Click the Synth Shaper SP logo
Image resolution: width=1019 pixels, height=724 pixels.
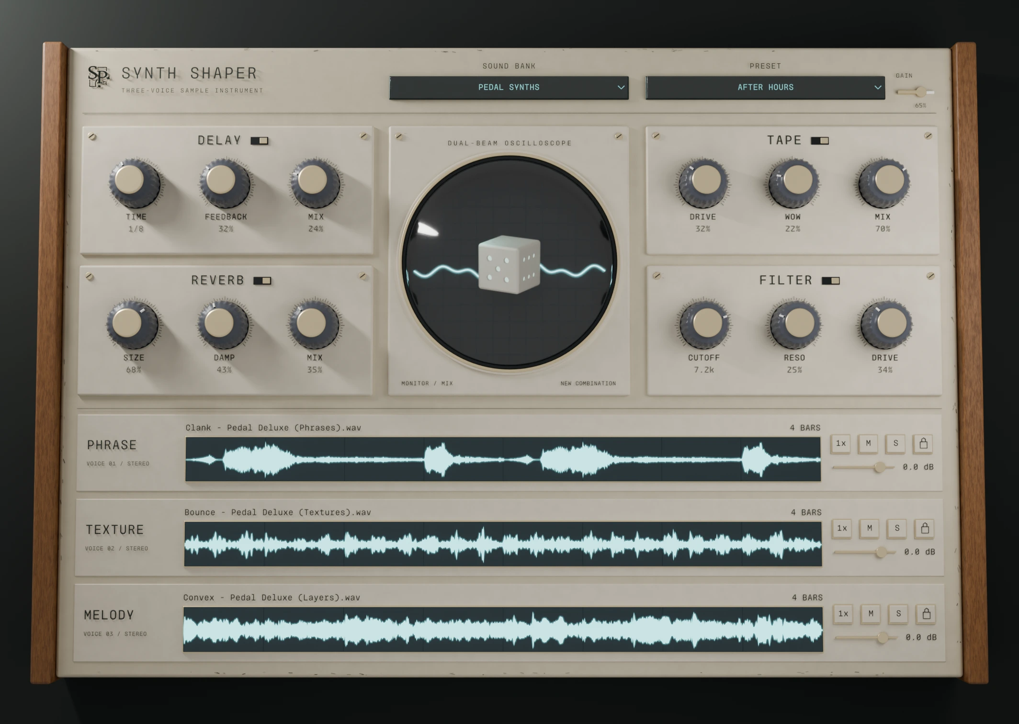(x=98, y=77)
